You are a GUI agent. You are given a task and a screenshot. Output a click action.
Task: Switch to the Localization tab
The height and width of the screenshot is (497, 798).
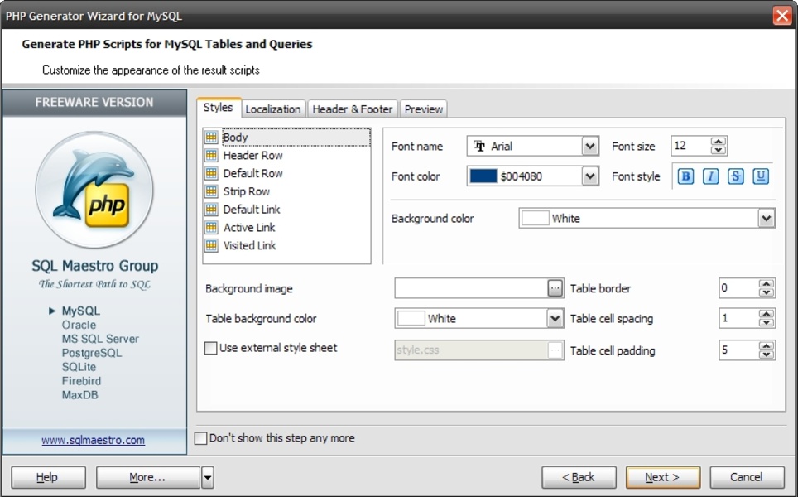(273, 109)
